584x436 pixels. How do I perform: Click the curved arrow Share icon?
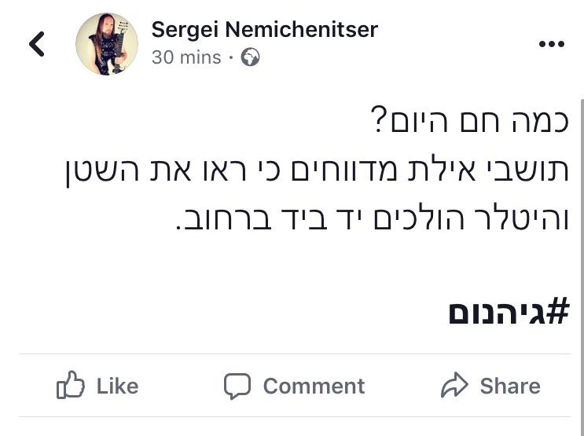pyautogui.click(x=454, y=386)
